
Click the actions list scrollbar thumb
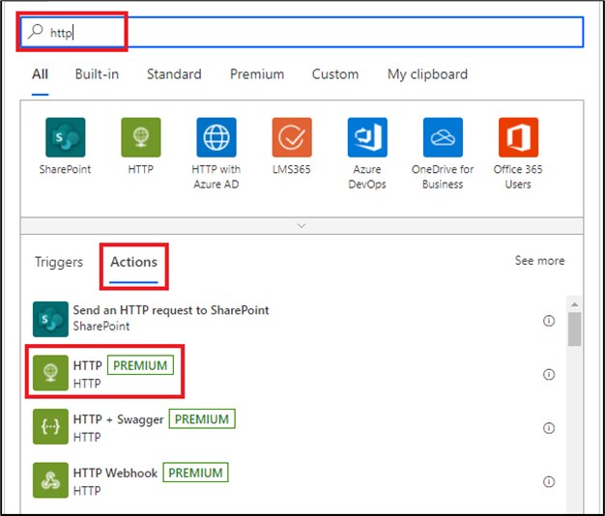(x=574, y=329)
